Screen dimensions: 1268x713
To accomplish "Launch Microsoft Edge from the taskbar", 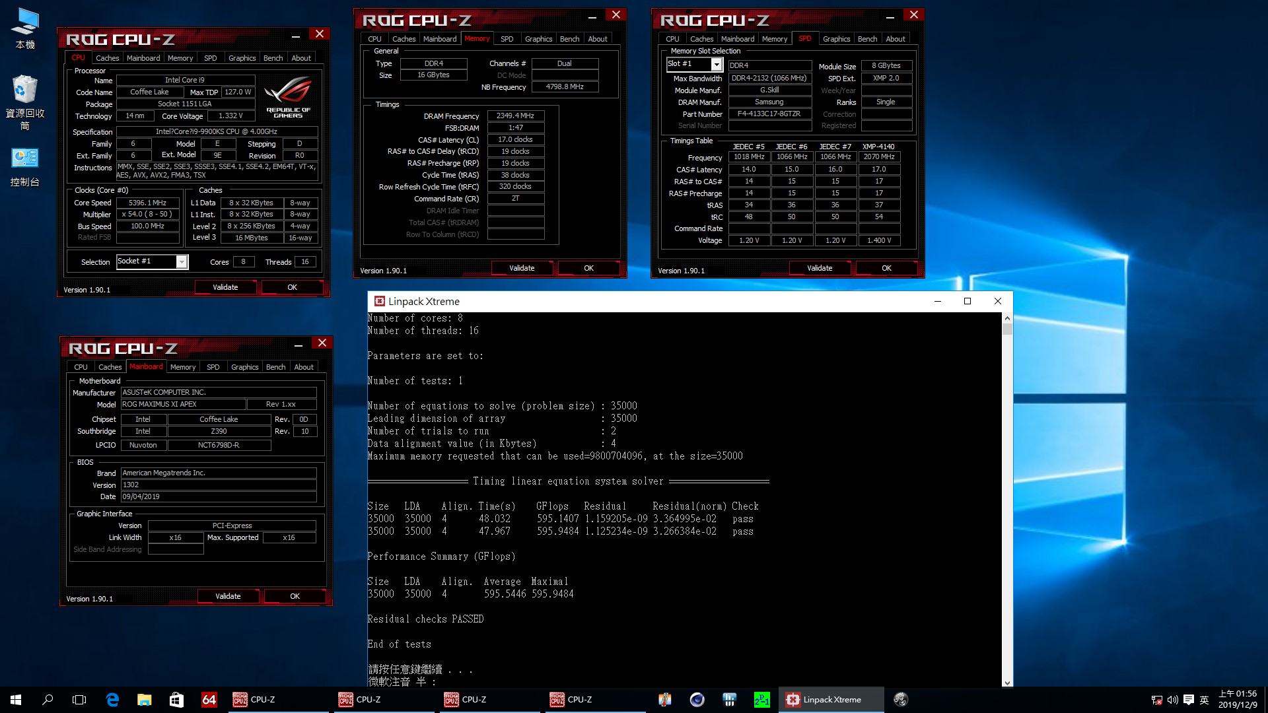I will point(112,700).
